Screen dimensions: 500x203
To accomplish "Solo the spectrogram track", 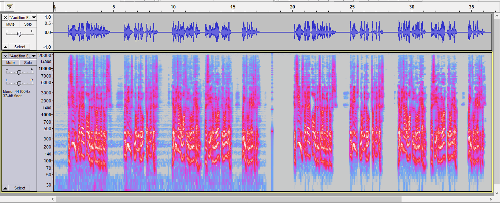I will point(28,63).
